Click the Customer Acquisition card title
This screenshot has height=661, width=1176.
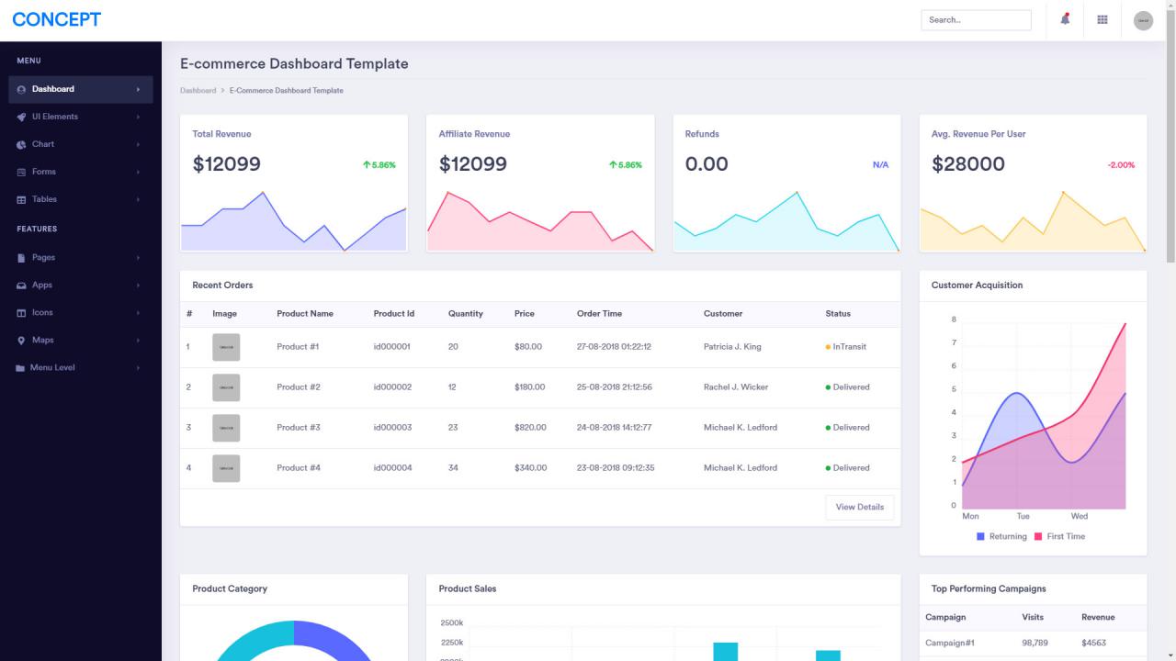pyautogui.click(x=977, y=286)
